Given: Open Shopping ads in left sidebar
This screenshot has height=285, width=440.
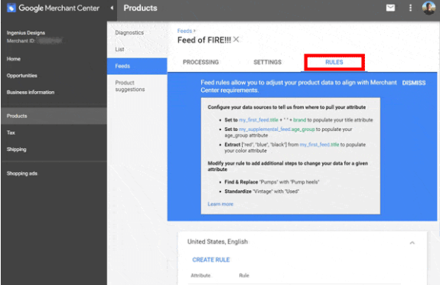Looking at the screenshot, I should (22, 173).
